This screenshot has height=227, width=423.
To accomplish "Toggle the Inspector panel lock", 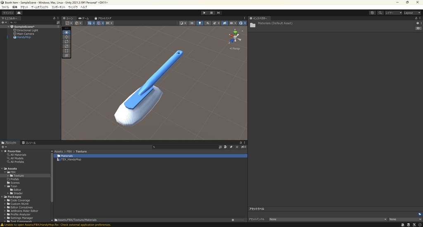I will (x=416, y=18).
